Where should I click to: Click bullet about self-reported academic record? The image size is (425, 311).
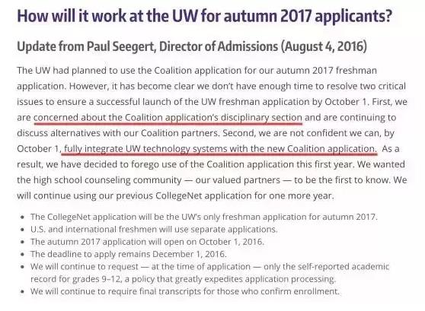pos(209,272)
